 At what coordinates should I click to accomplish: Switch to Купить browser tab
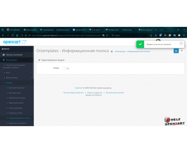(x=145, y=30)
